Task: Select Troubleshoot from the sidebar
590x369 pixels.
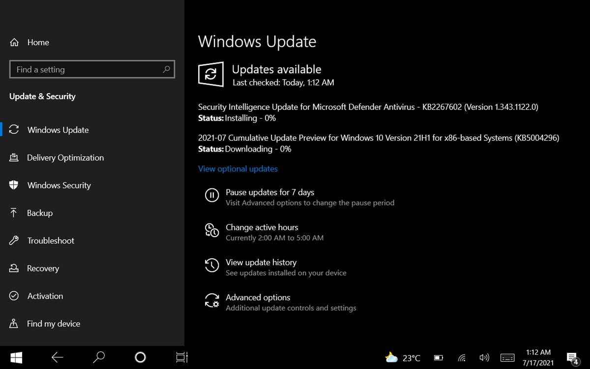Action: coord(51,241)
